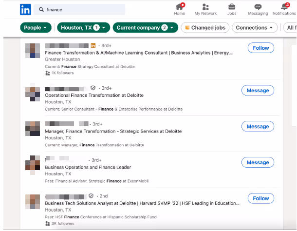
Task: Click the search magnifier icon
Action: [41, 9]
